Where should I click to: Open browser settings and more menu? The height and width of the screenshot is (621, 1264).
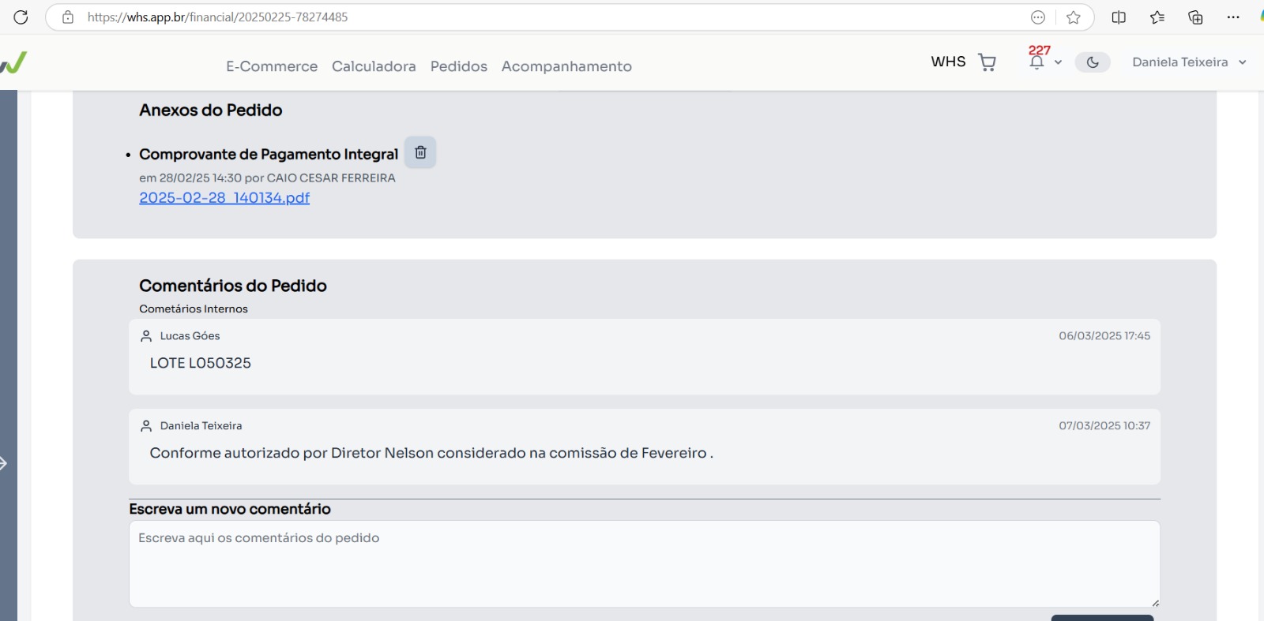point(1233,17)
